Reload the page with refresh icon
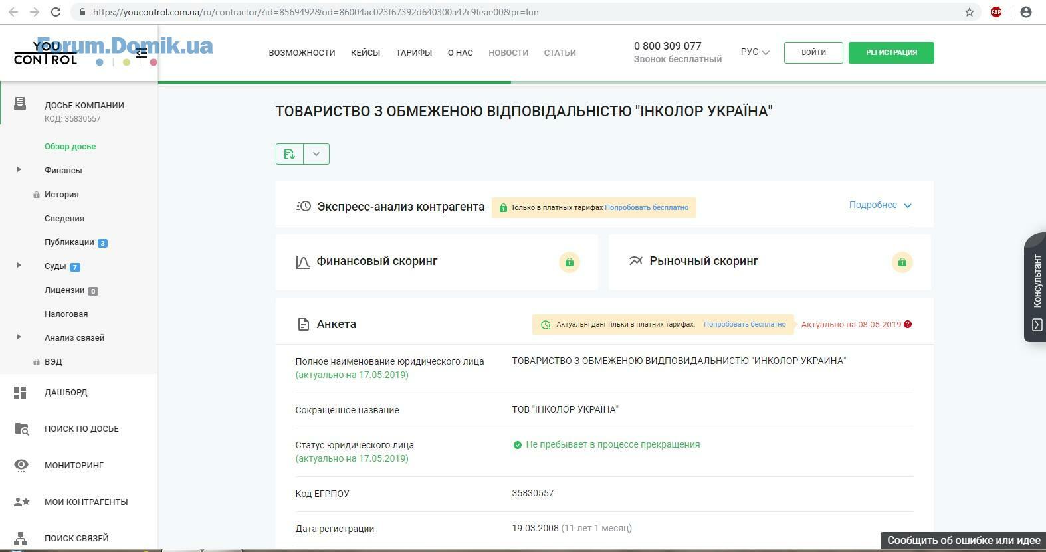The height and width of the screenshot is (552, 1046). (x=56, y=12)
